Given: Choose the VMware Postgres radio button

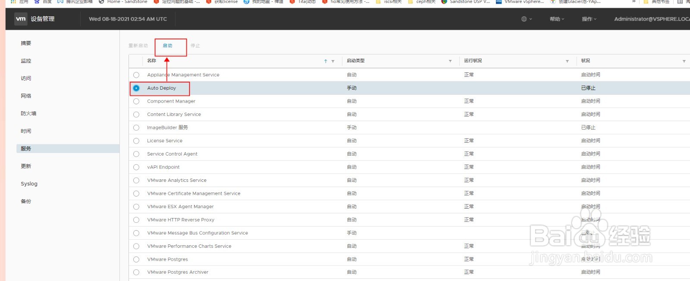Looking at the screenshot, I should [x=136, y=259].
